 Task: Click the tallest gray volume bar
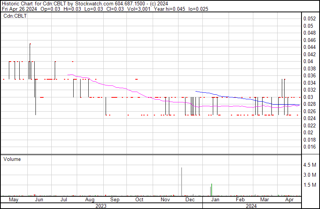pyautogui.click(x=182, y=182)
